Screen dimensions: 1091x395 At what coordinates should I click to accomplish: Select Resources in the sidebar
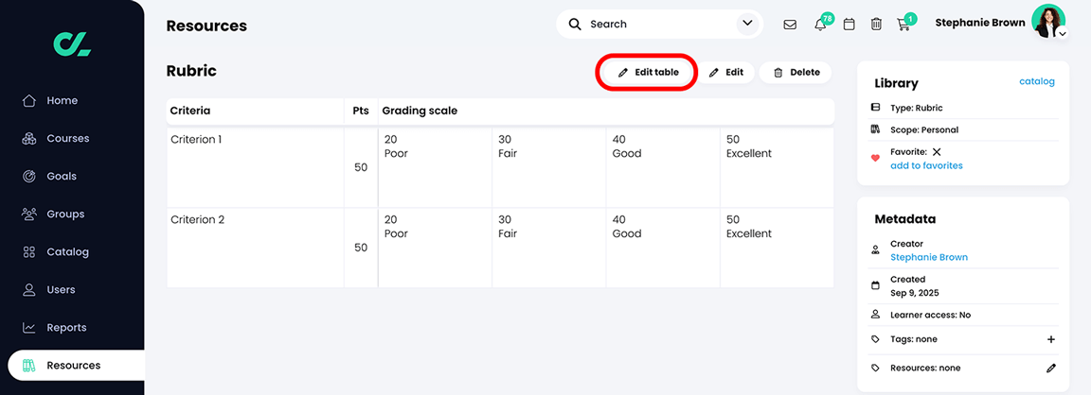pos(76,365)
